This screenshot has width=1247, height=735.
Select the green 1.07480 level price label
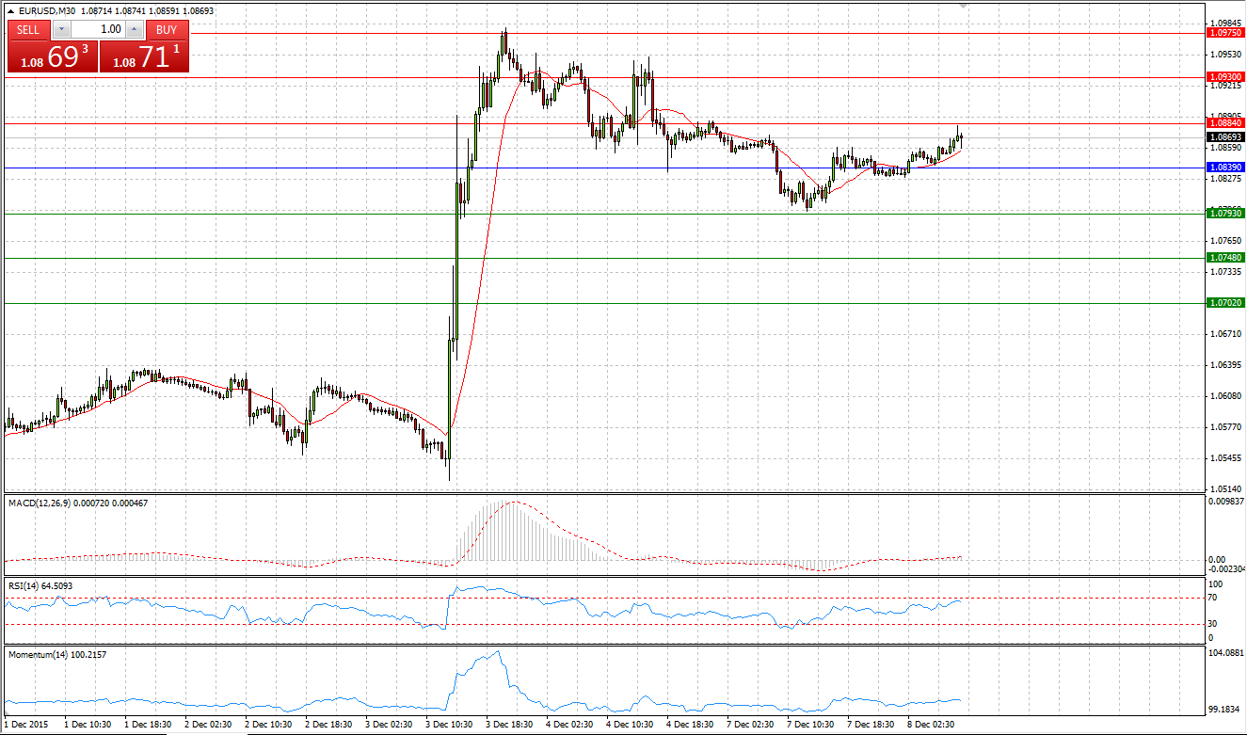pyautogui.click(x=1224, y=258)
